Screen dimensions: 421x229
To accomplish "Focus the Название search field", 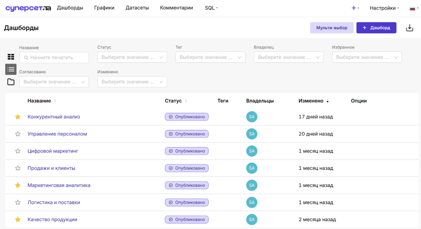I will pos(54,58).
